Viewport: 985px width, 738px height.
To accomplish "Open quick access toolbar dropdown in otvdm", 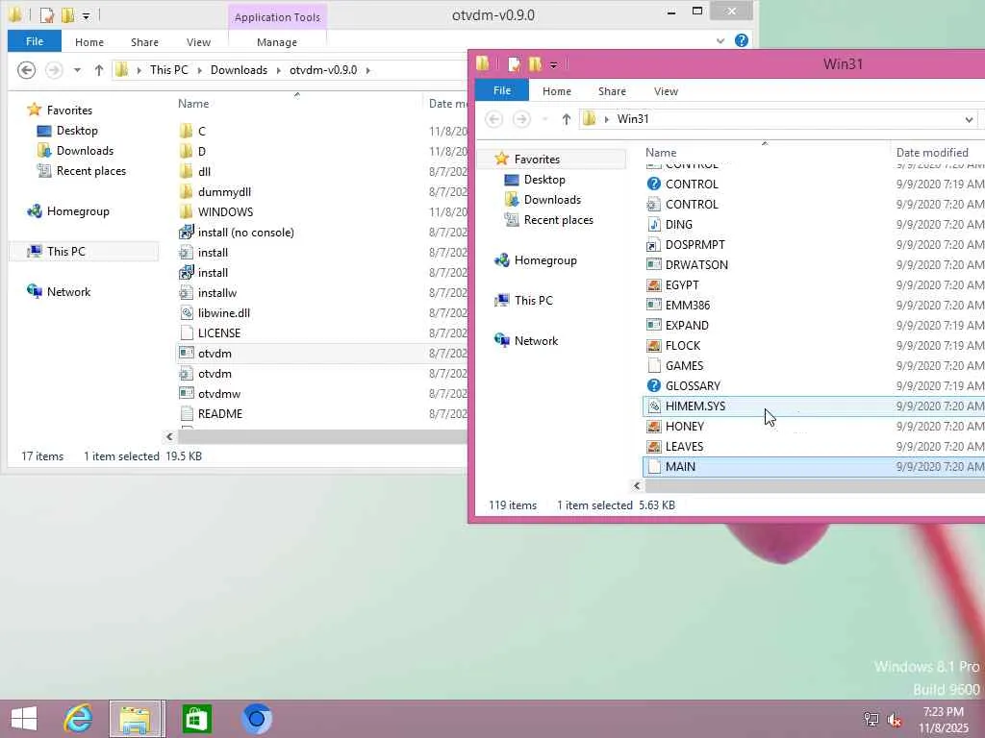I will 86,15.
